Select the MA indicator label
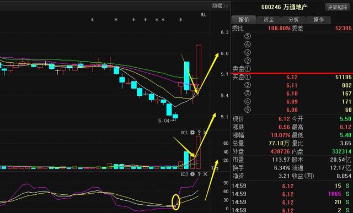 [203, 15]
